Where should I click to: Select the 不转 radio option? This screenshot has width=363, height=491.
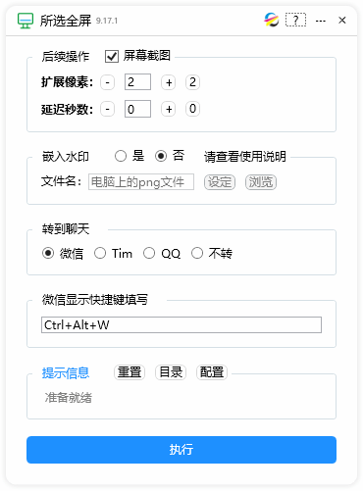(197, 253)
